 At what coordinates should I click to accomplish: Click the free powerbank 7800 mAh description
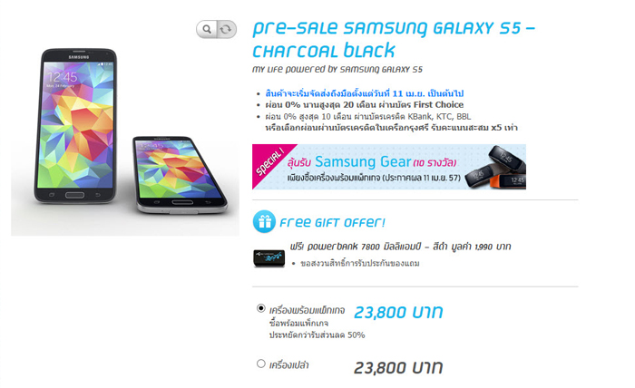coord(400,247)
